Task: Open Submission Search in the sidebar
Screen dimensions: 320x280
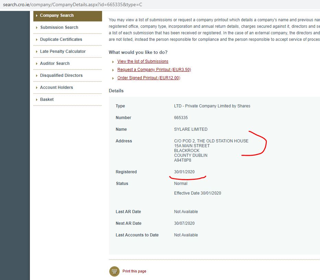Action: click(59, 27)
